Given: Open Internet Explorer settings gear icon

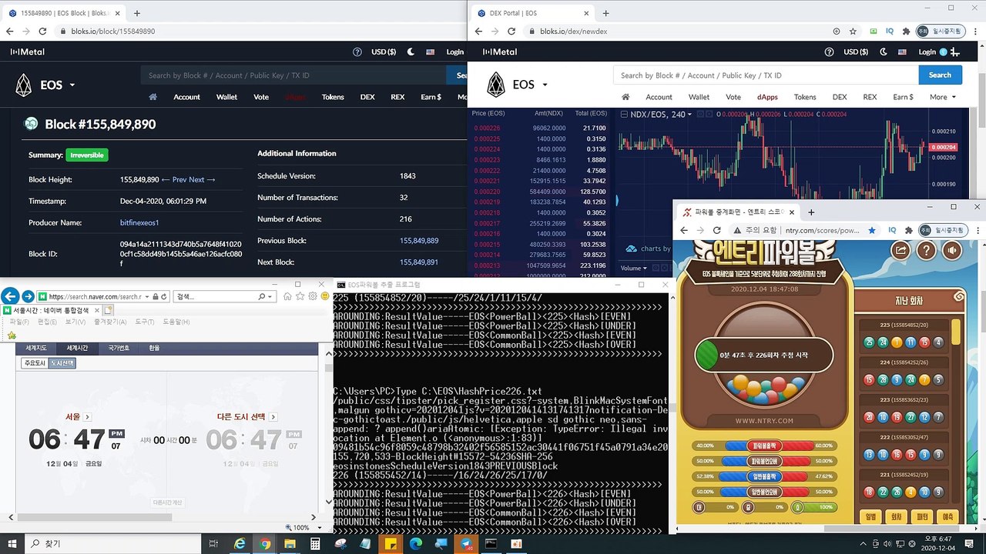Looking at the screenshot, I should [313, 296].
